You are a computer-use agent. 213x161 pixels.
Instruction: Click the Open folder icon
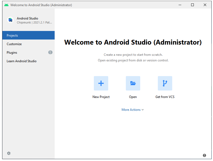pos(133,83)
